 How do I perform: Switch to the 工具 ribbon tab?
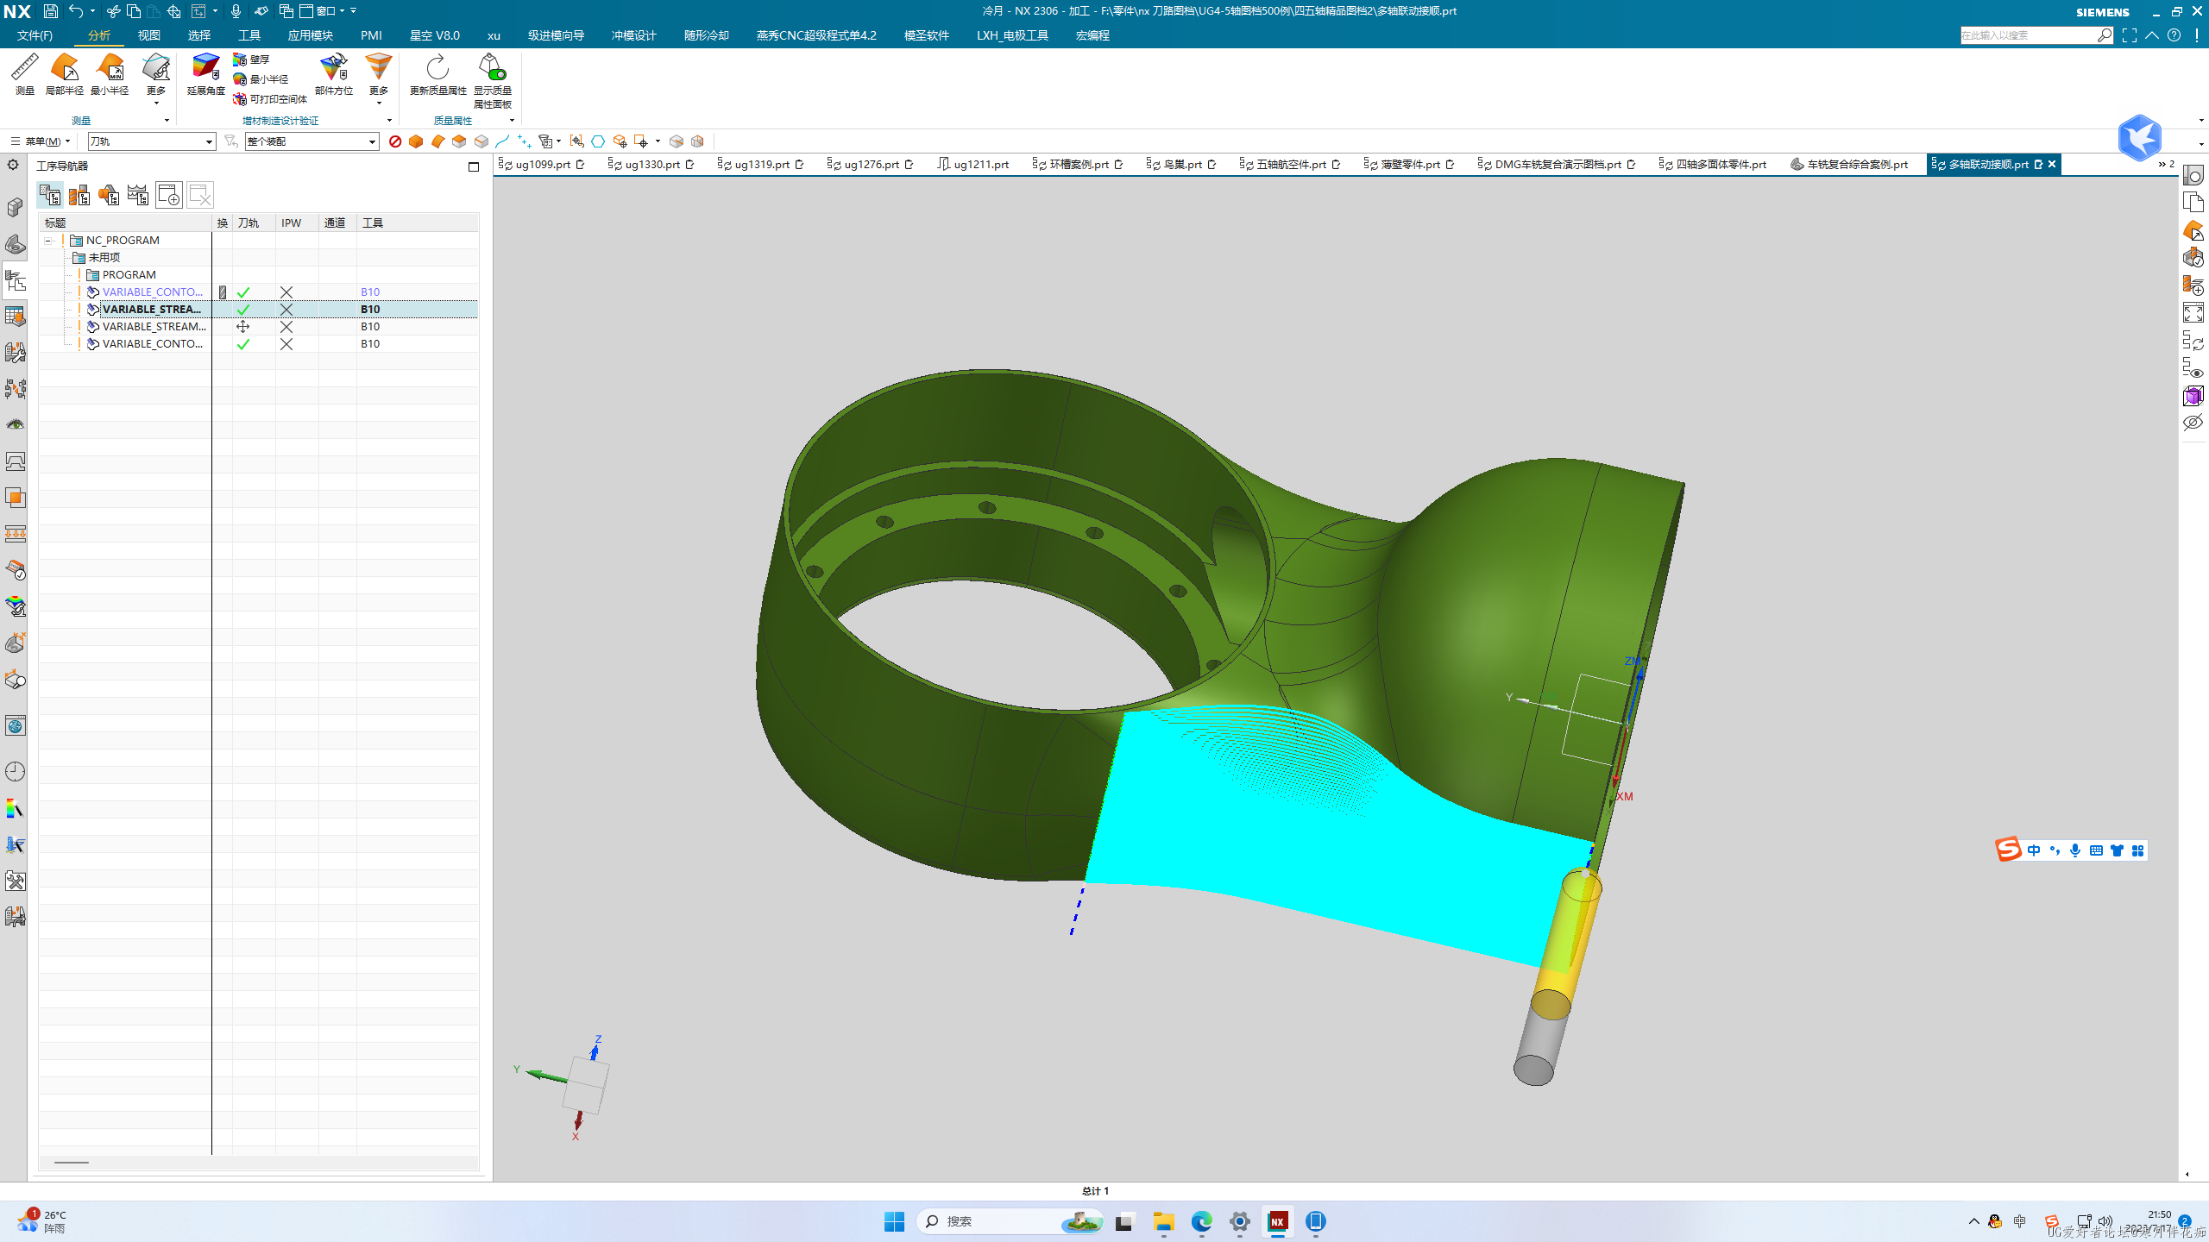tap(249, 35)
